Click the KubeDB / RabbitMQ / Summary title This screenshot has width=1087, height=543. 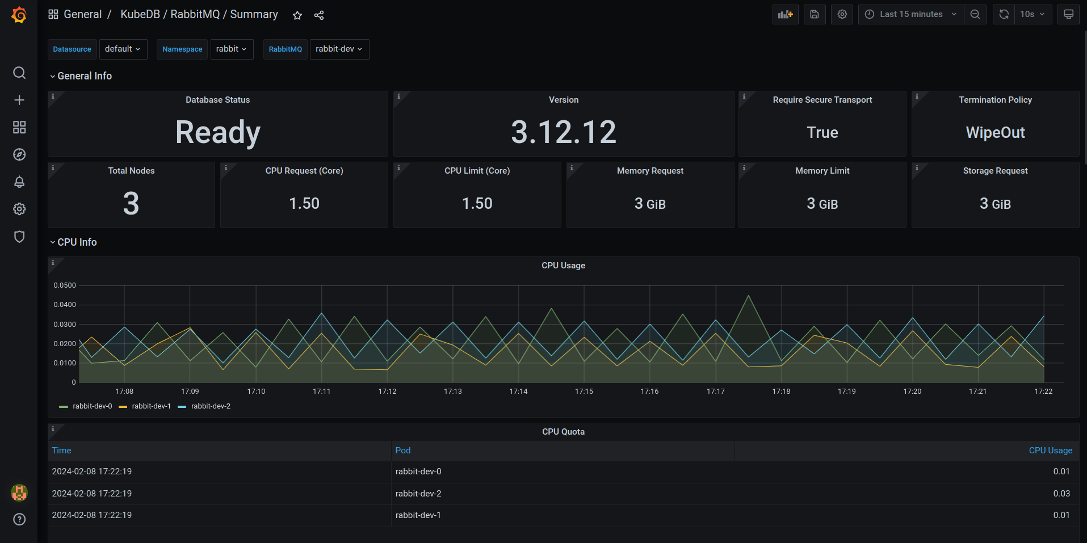click(x=199, y=14)
